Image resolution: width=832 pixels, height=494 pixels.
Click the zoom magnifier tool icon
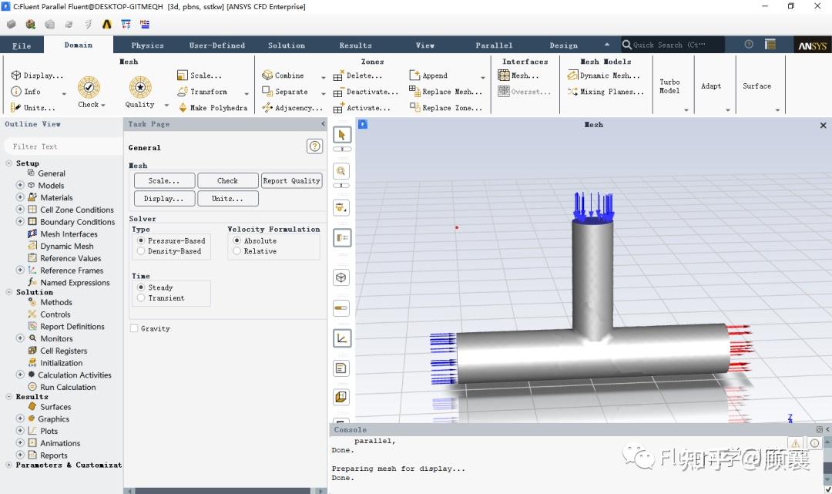click(x=341, y=171)
